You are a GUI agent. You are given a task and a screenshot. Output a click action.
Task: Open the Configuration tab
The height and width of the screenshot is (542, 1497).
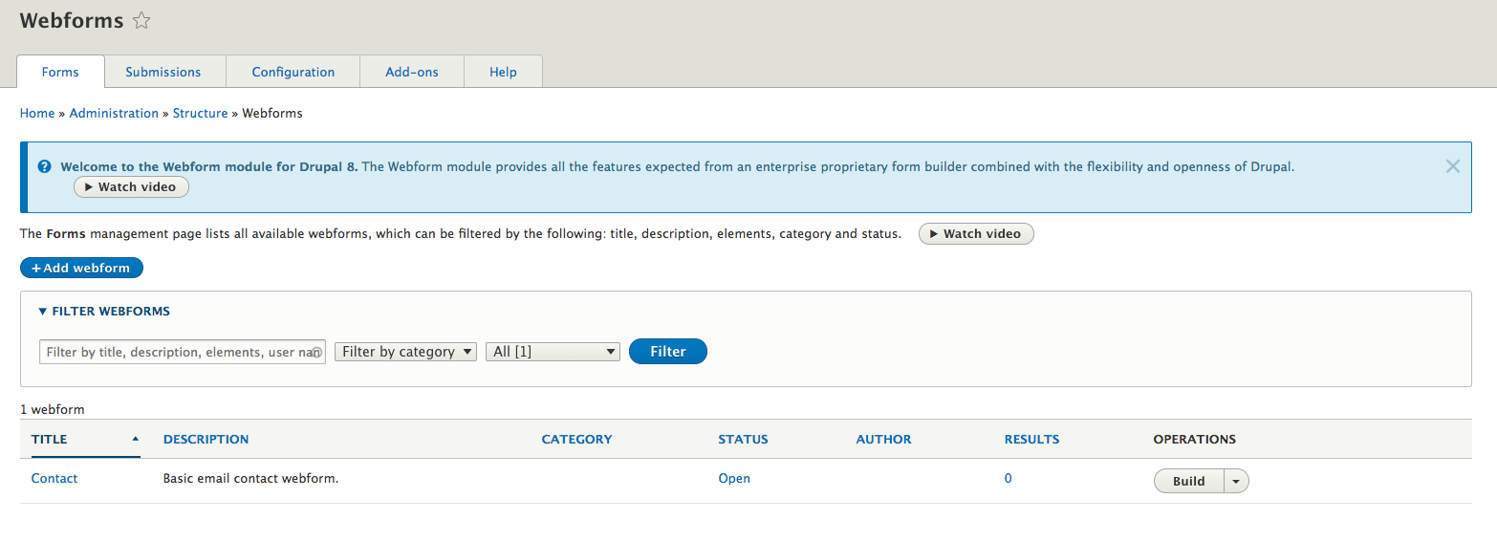pyautogui.click(x=293, y=72)
